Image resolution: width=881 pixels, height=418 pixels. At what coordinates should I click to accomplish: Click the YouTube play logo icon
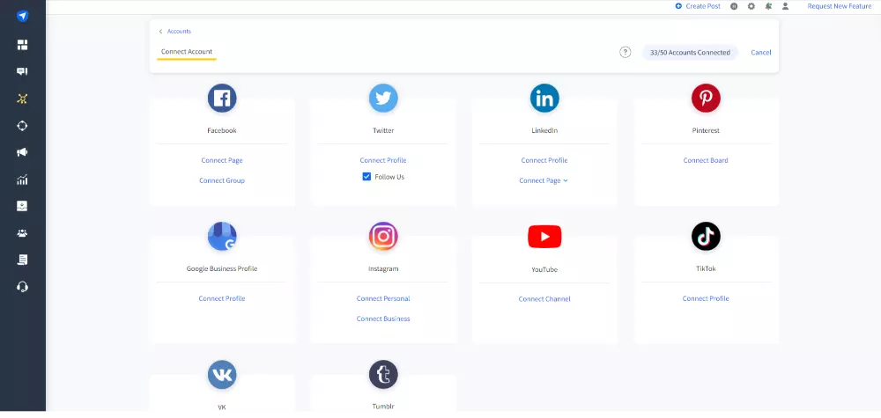[544, 237]
